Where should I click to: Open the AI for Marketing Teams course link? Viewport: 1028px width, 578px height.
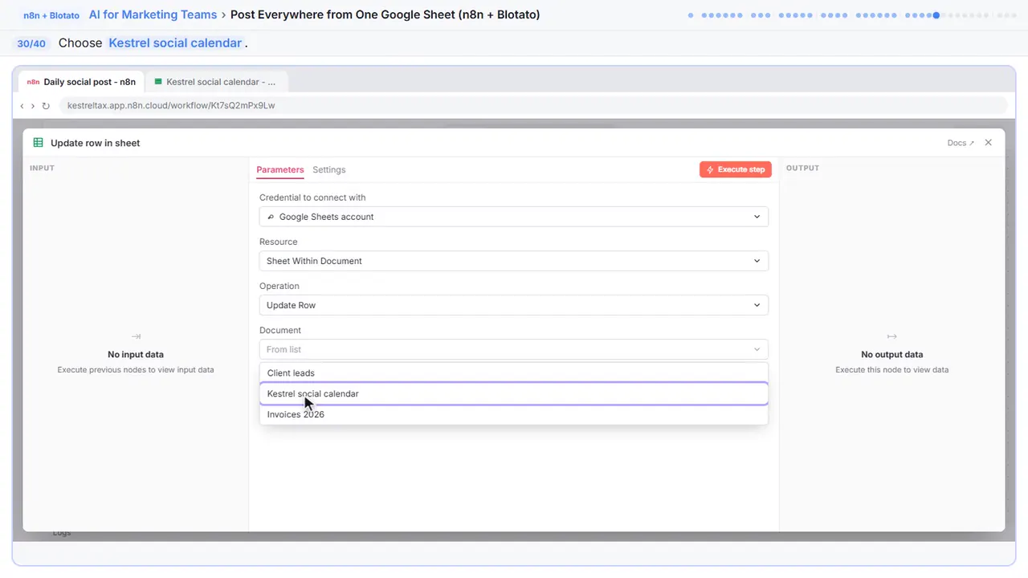pyautogui.click(x=153, y=14)
